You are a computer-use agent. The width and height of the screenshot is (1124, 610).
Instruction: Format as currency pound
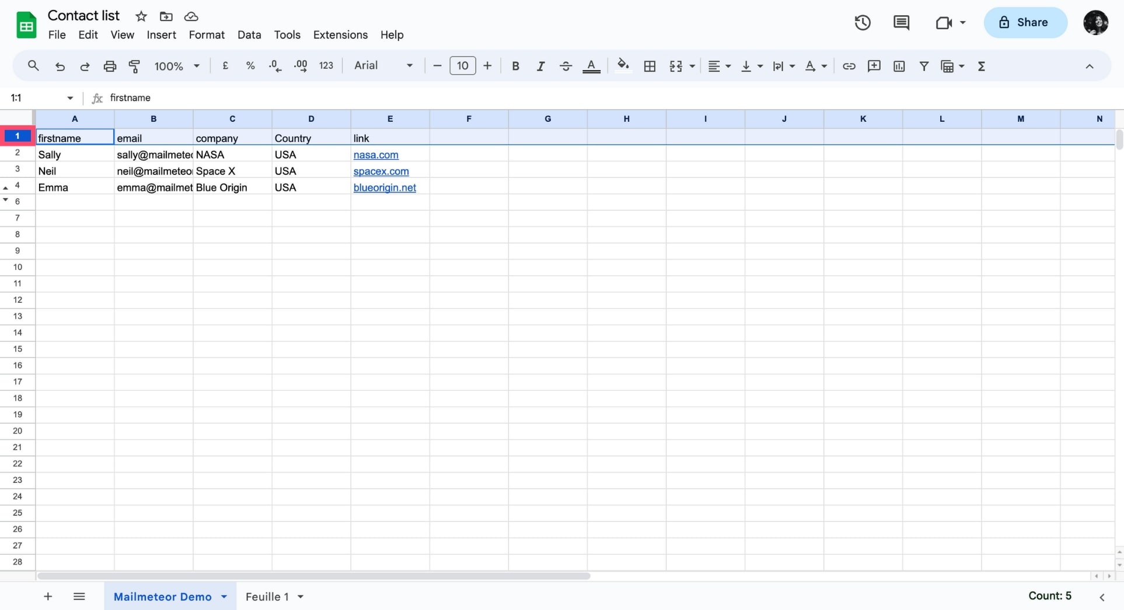tap(225, 66)
